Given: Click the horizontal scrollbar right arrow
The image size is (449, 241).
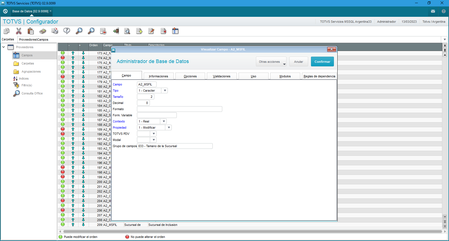Looking at the screenshot, I should pyautogui.click(x=445, y=231).
